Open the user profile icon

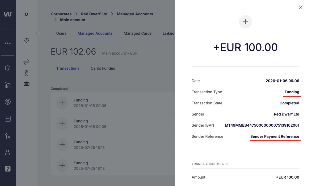8,152
